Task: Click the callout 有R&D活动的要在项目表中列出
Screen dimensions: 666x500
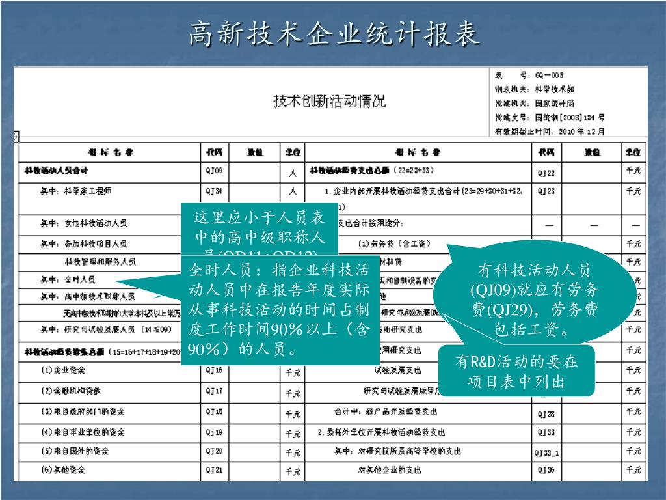Action: [x=516, y=371]
